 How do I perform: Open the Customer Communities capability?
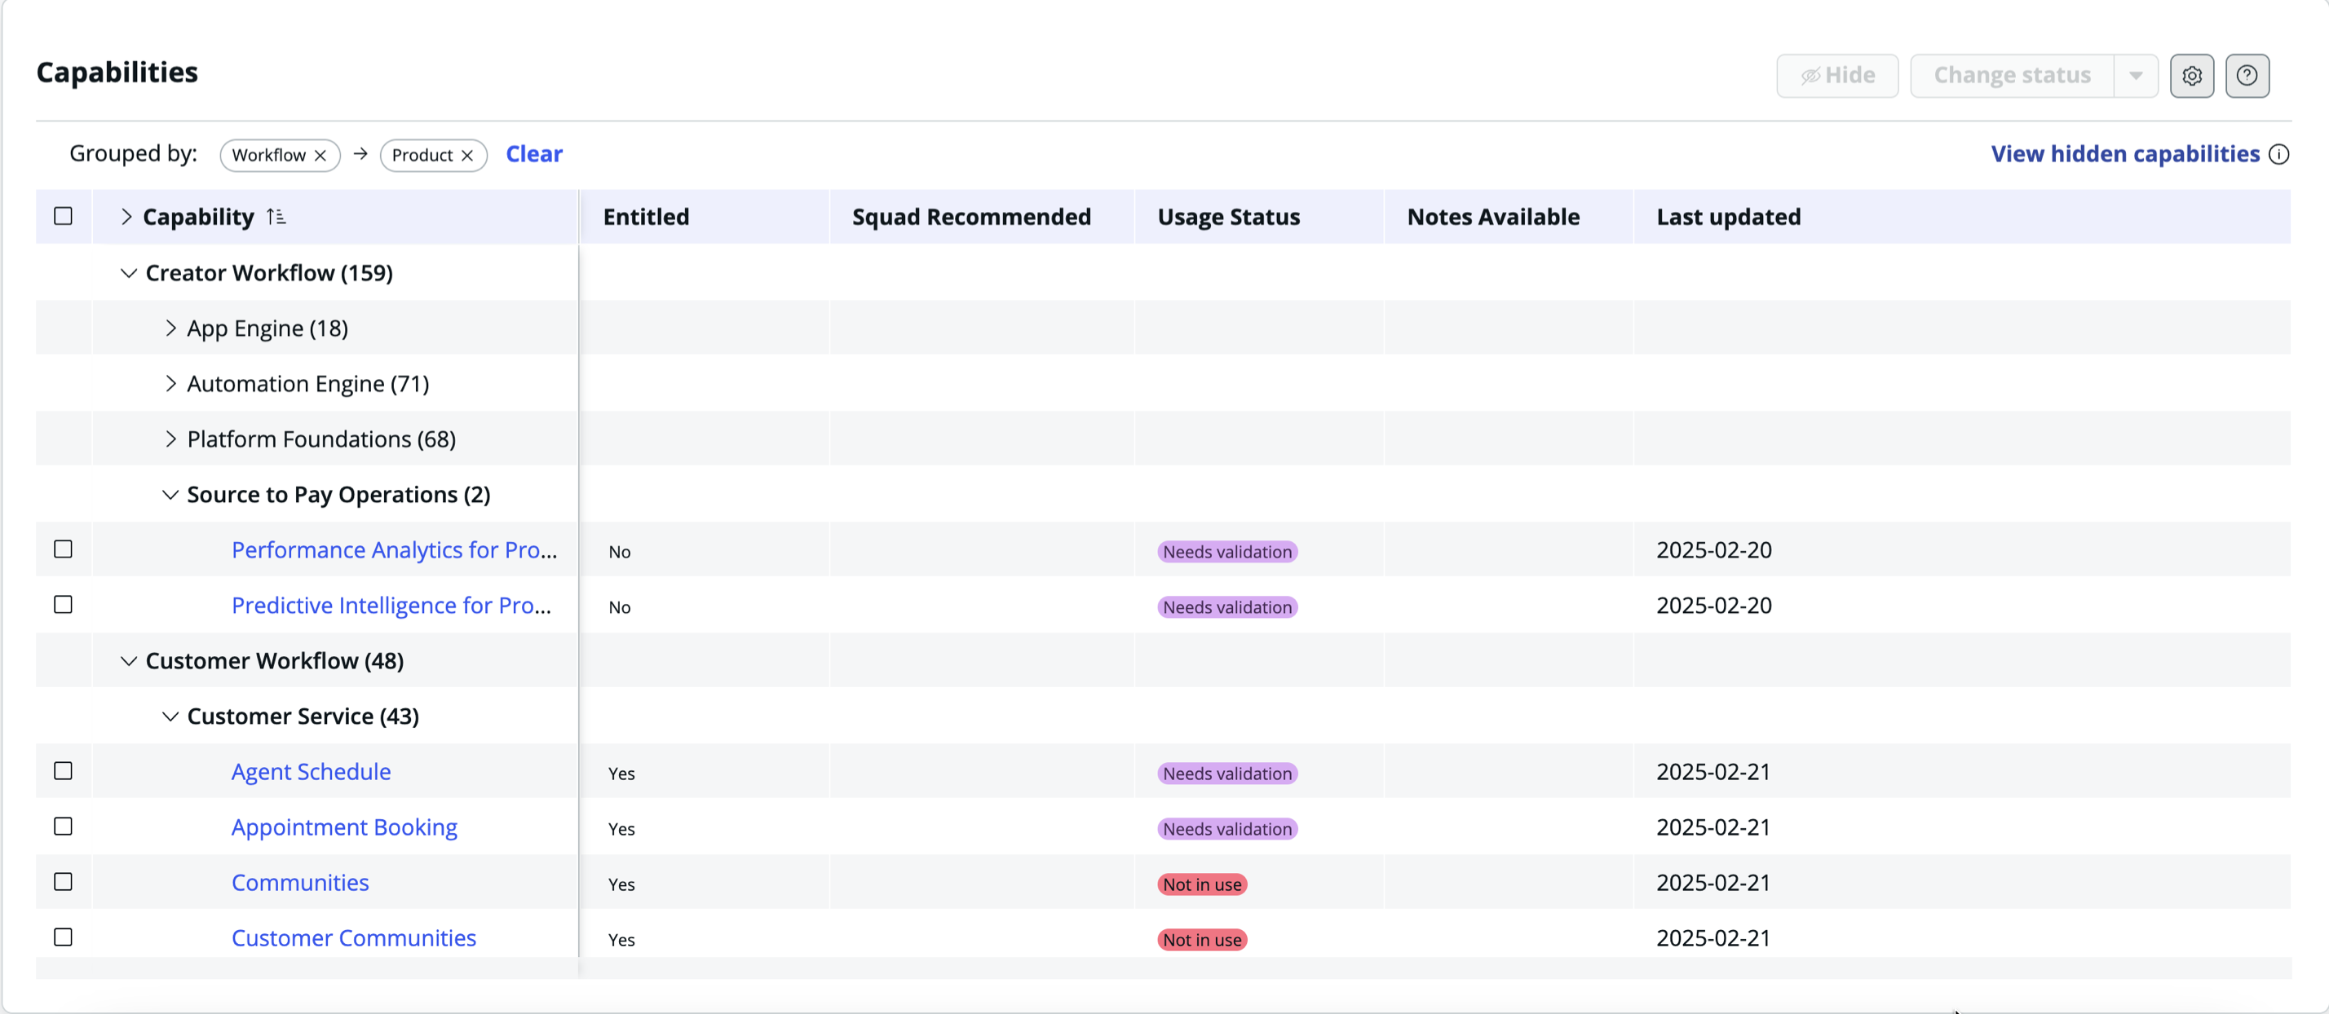354,938
